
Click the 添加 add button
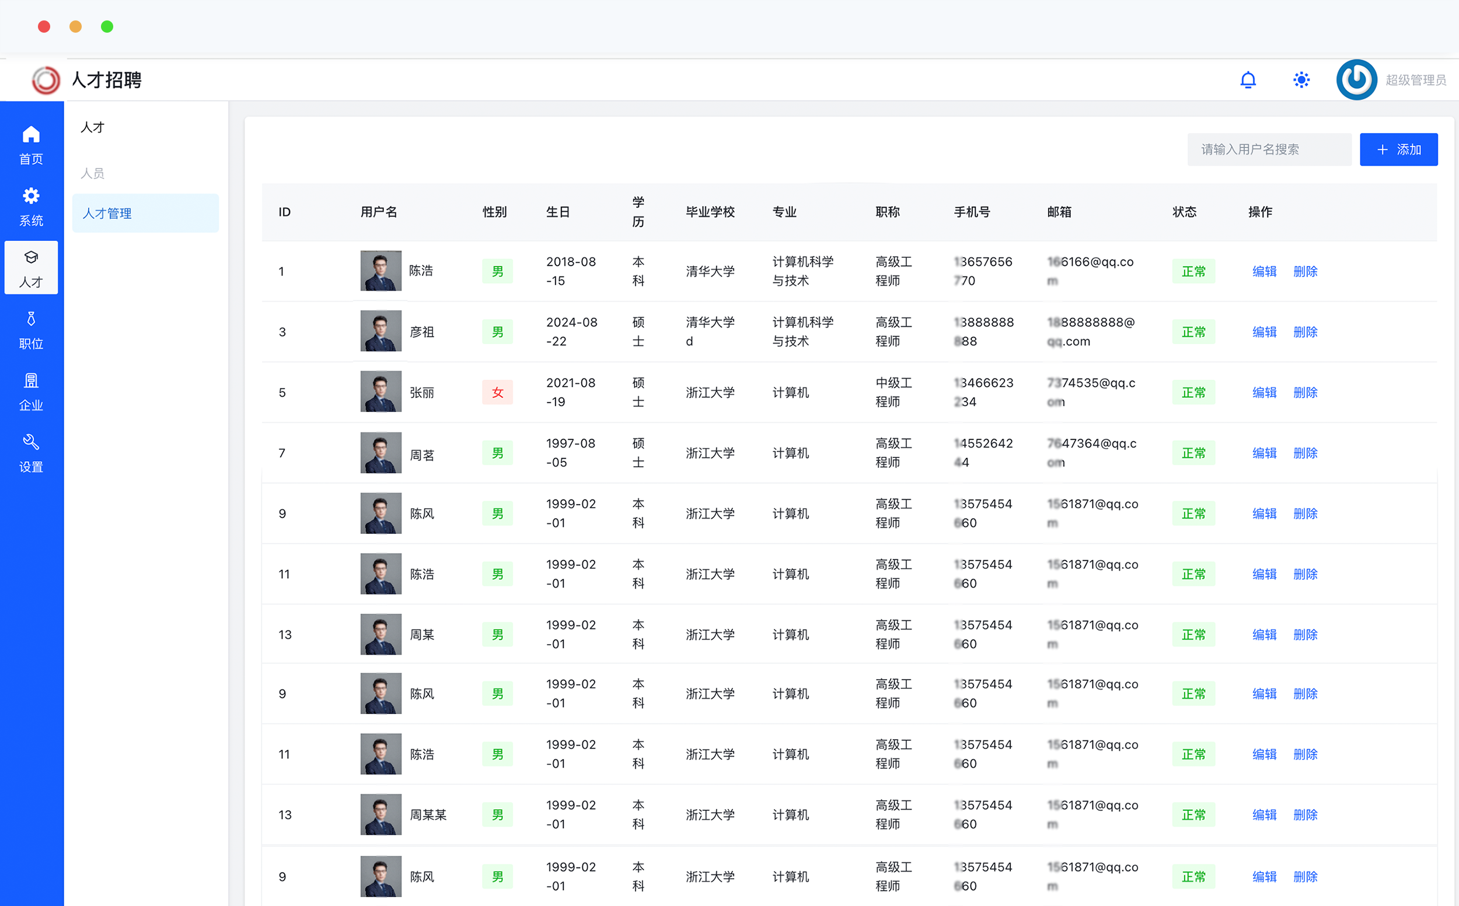pyautogui.click(x=1398, y=149)
